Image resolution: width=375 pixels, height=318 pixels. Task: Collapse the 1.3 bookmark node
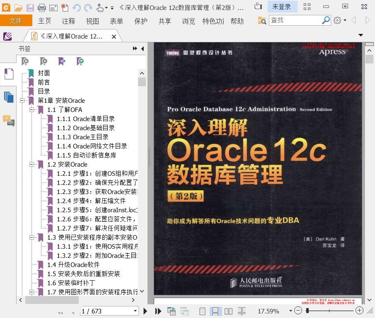point(32,238)
